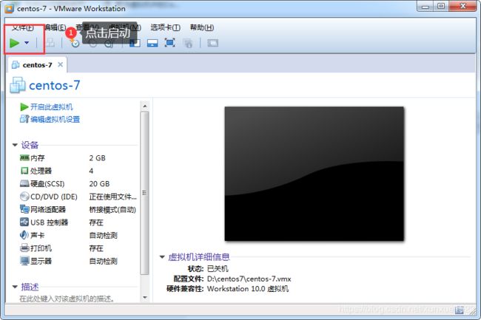Open the 文件(F) menu
This screenshot has height=320, width=481.
pyautogui.click(x=22, y=27)
